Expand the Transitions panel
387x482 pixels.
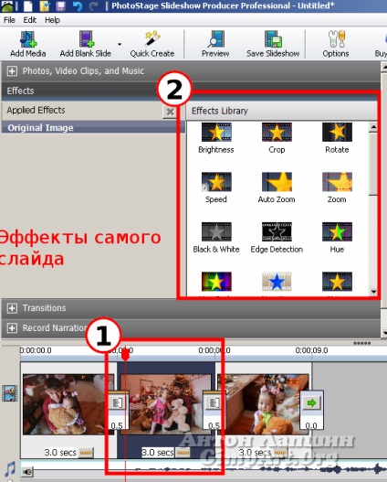coord(12,308)
